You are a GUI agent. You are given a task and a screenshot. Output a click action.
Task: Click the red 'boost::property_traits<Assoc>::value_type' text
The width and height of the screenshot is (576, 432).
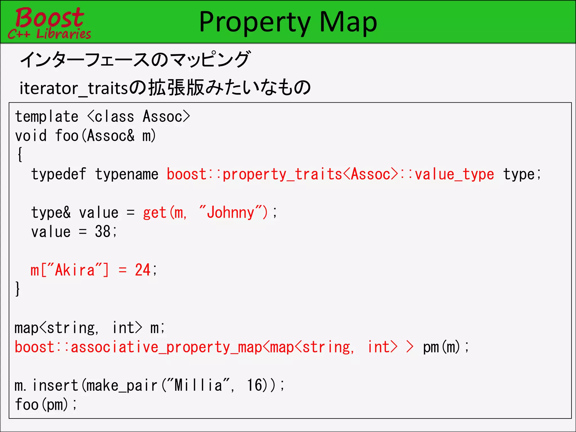(x=330, y=174)
